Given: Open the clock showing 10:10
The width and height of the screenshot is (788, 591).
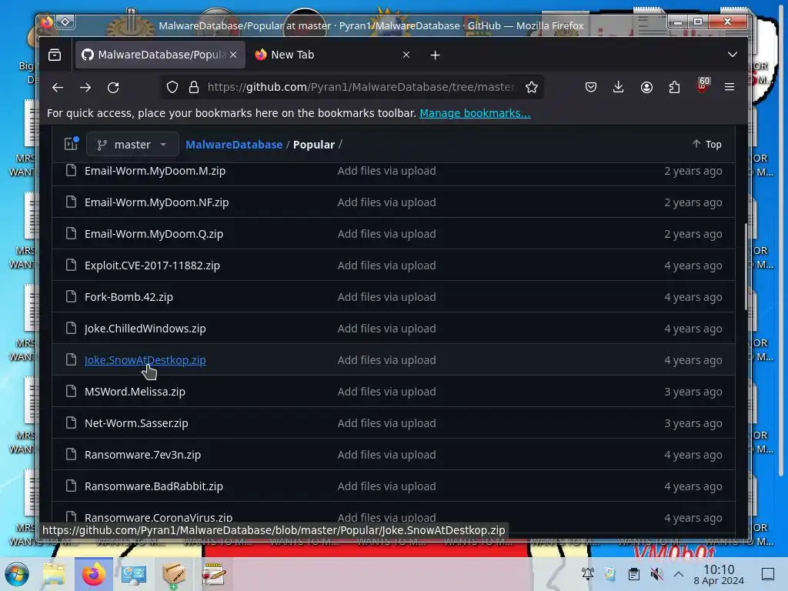Looking at the screenshot, I should tap(719, 574).
